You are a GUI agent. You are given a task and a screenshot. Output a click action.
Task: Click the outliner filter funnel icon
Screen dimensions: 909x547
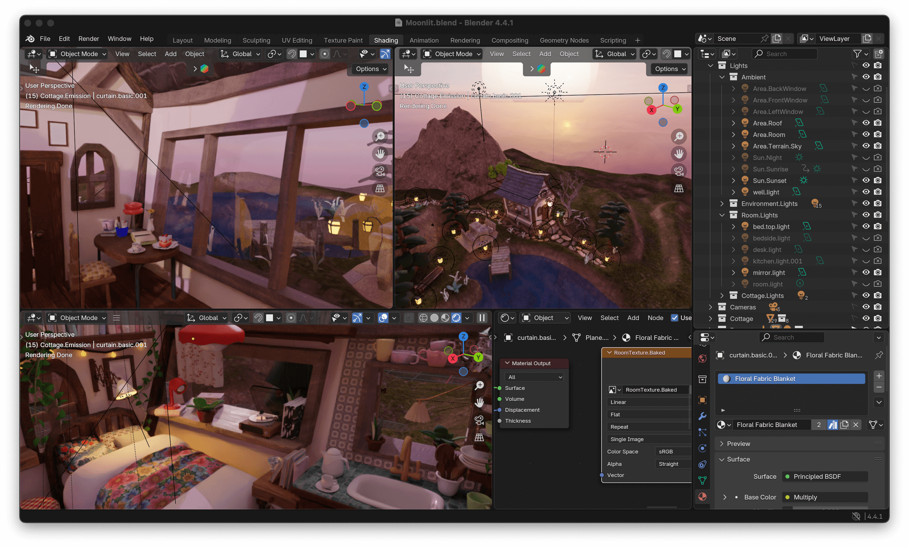tap(857, 54)
